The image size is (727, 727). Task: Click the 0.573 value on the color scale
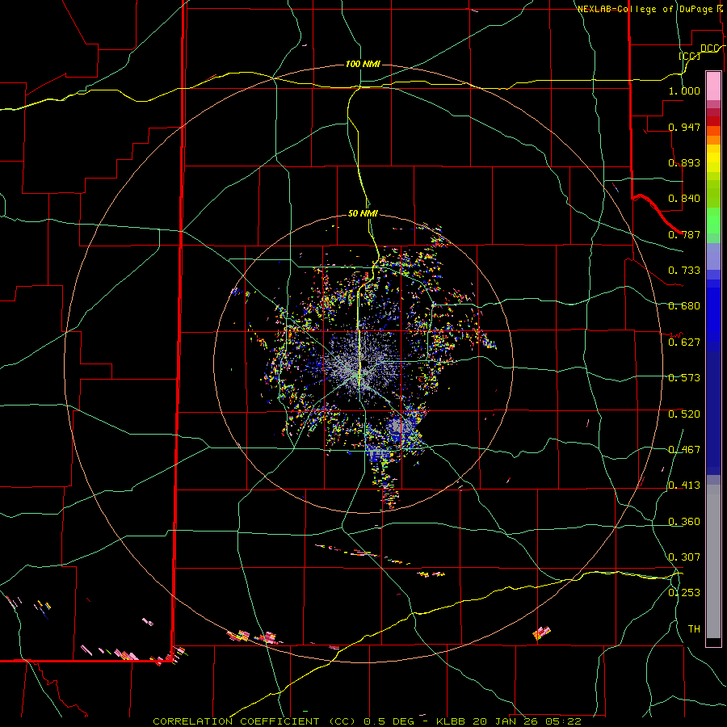(x=684, y=378)
